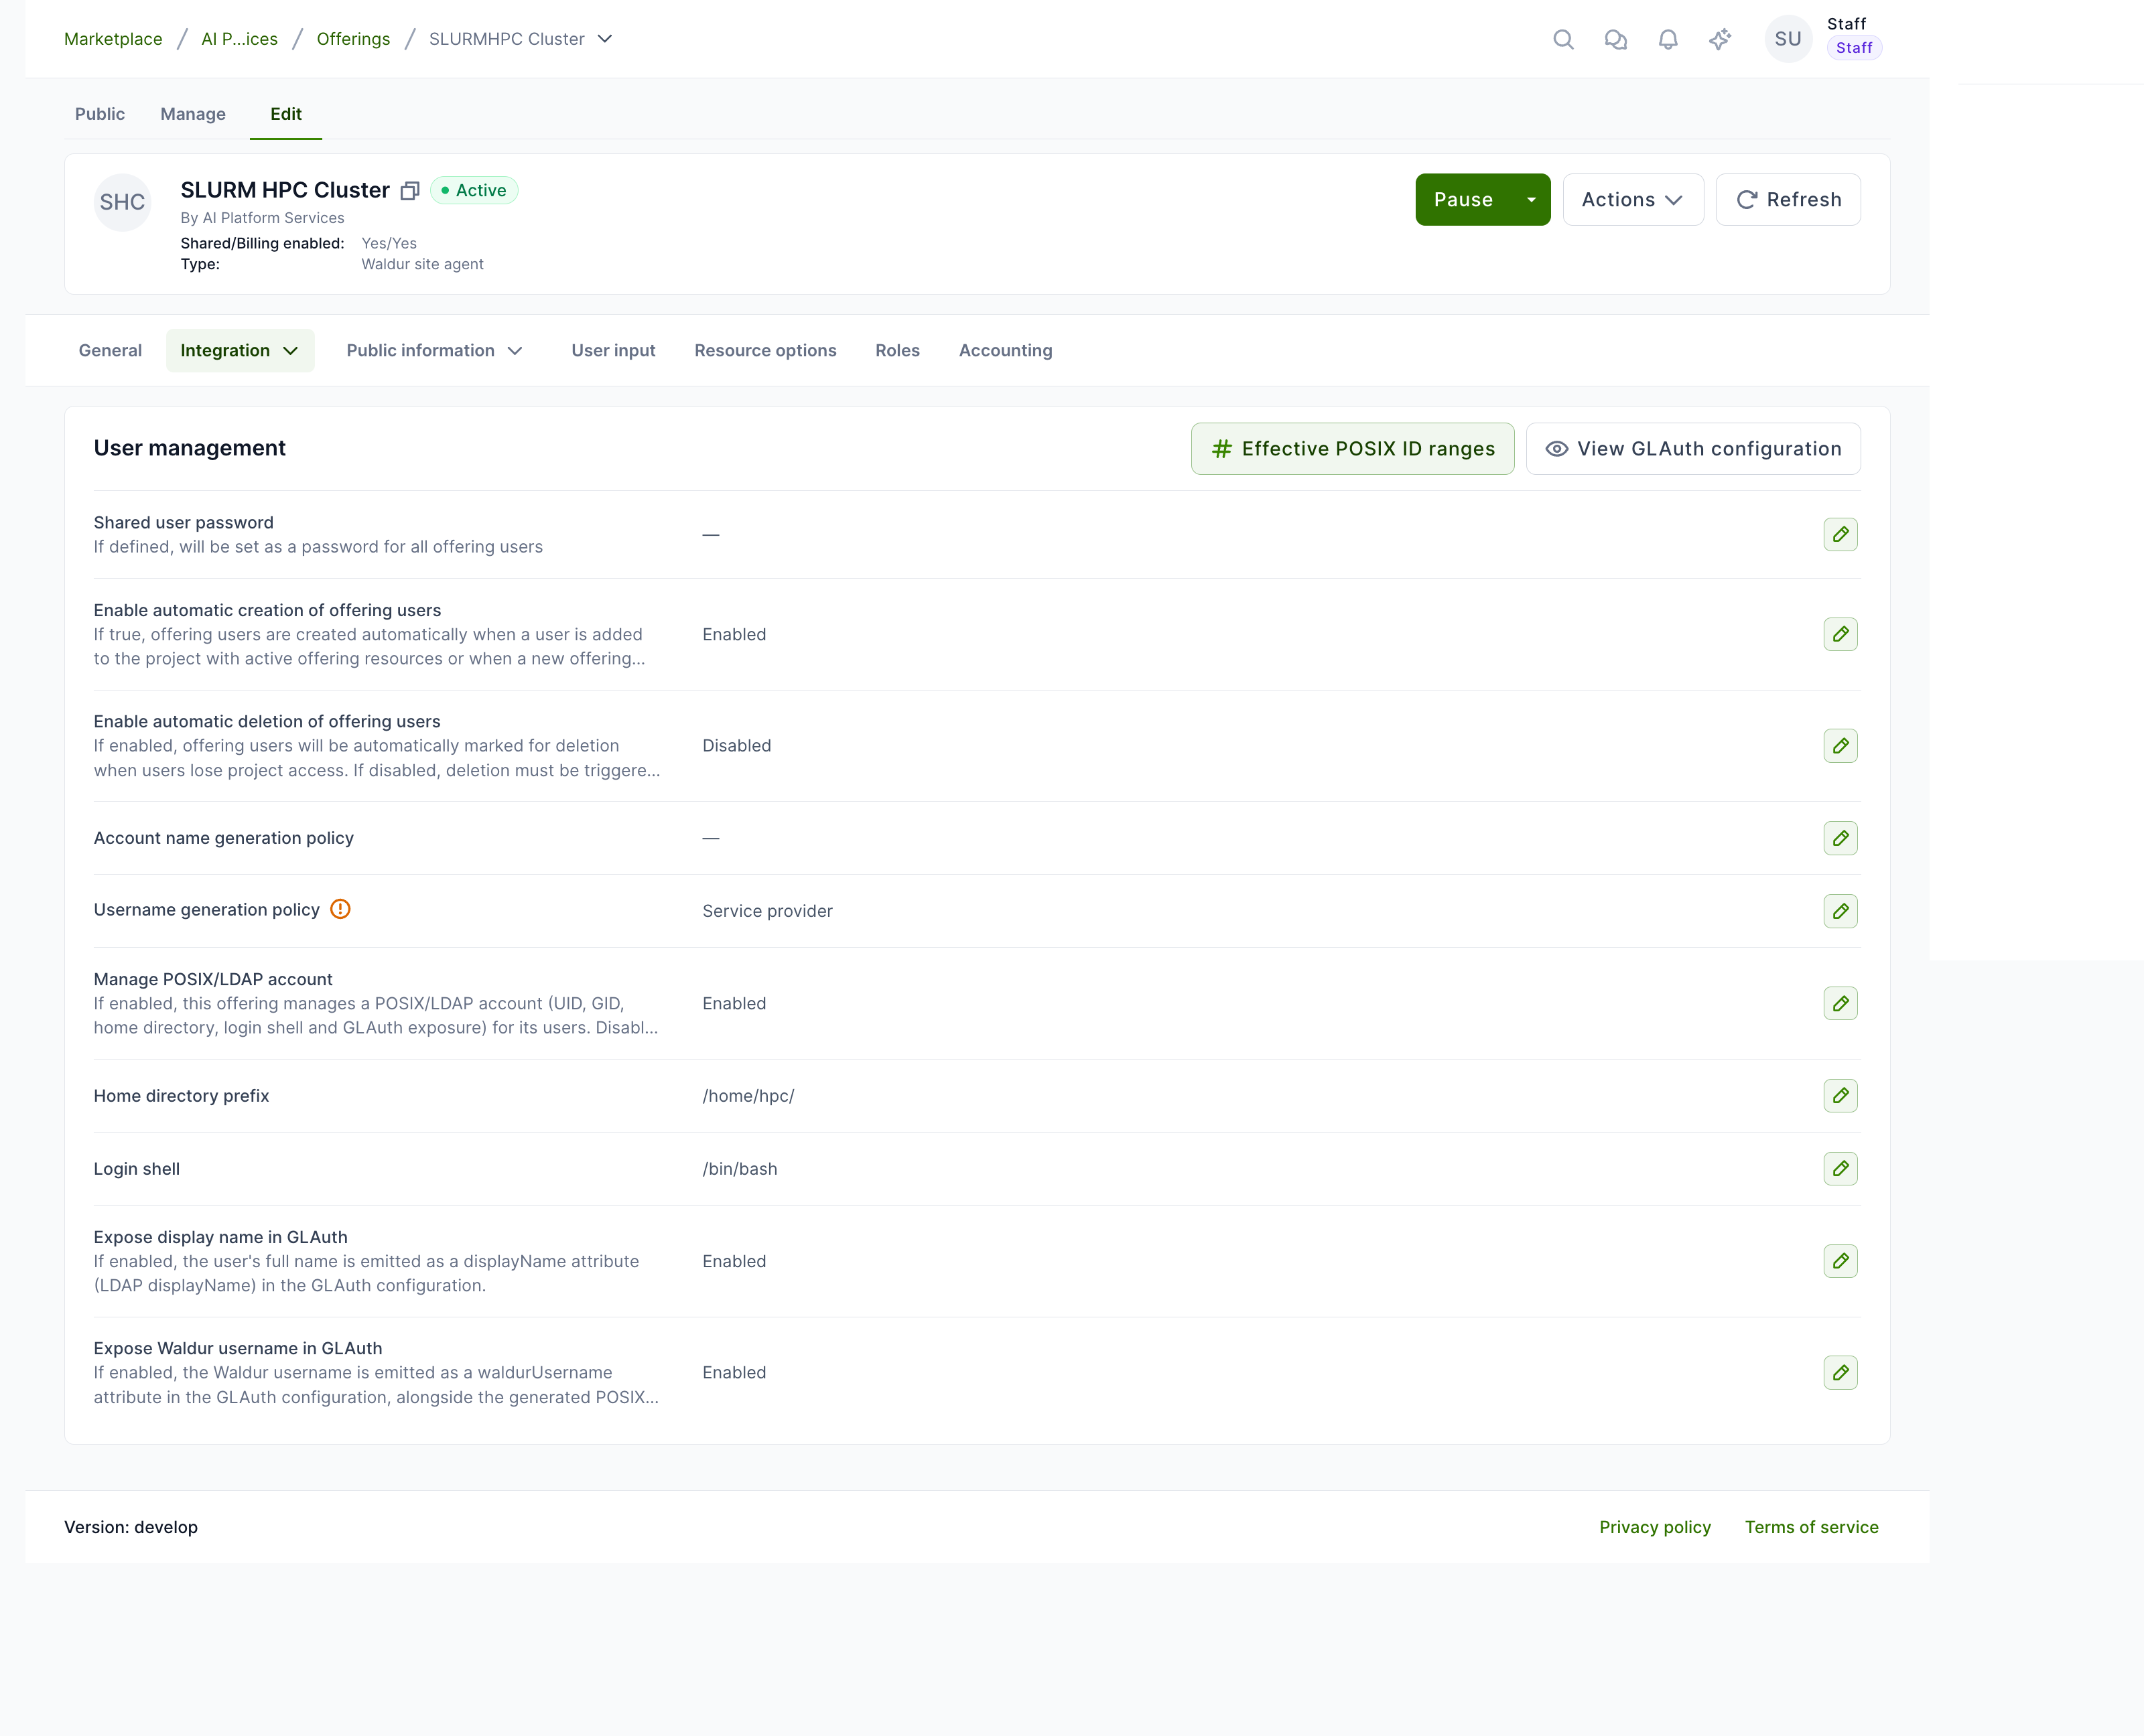Screen dimensions: 2144x1736
Task: Switch to the Manage tab
Action: 193,114
